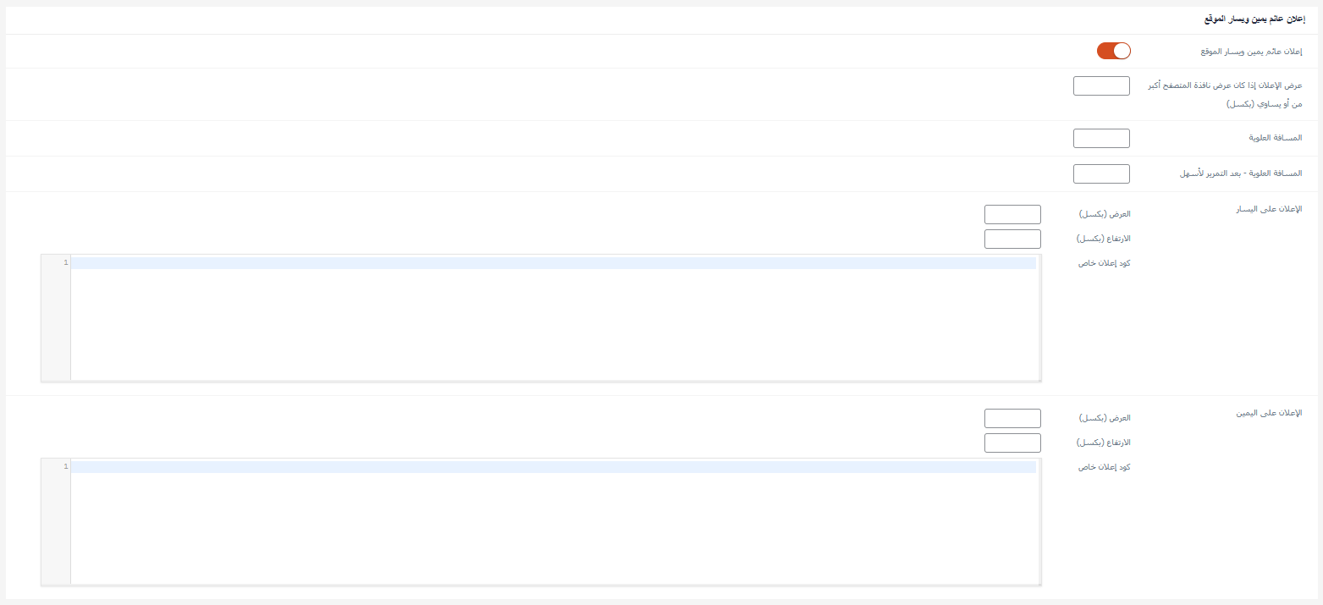Disable the floating ads toggle switch
Image resolution: width=1323 pixels, height=605 pixels.
coord(1113,51)
